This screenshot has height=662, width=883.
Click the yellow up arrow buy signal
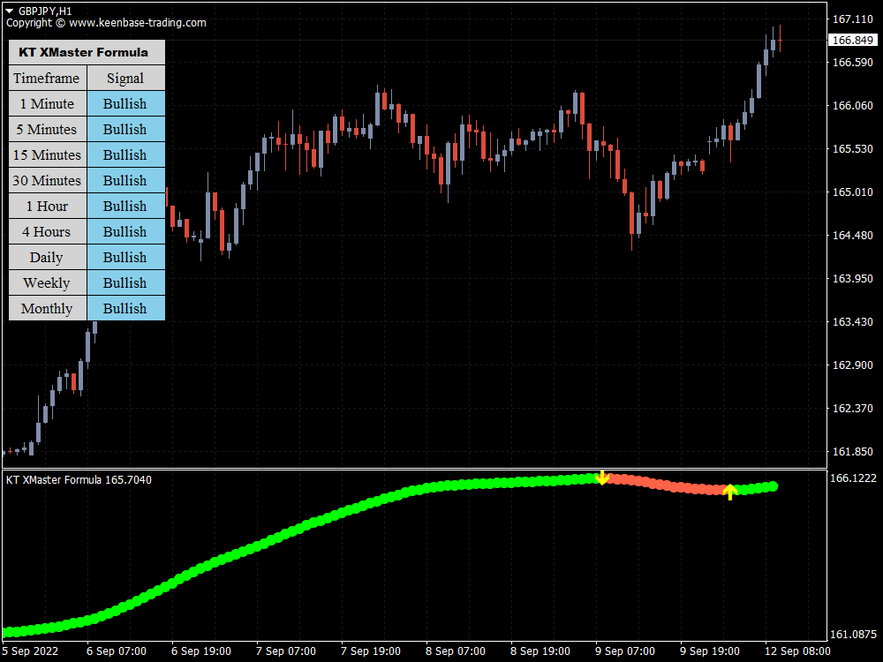click(730, 492)
